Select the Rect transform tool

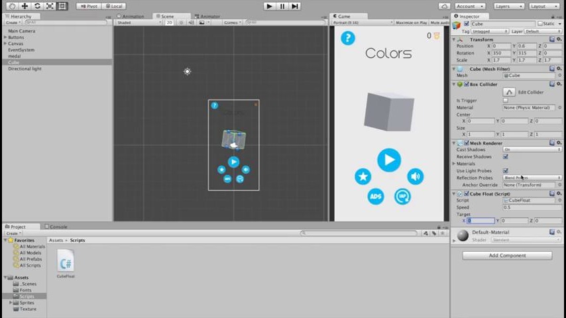(62, 6)
